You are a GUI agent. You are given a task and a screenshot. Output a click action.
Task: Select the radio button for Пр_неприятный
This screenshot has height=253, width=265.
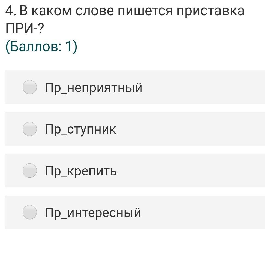(x=29, y=87)
